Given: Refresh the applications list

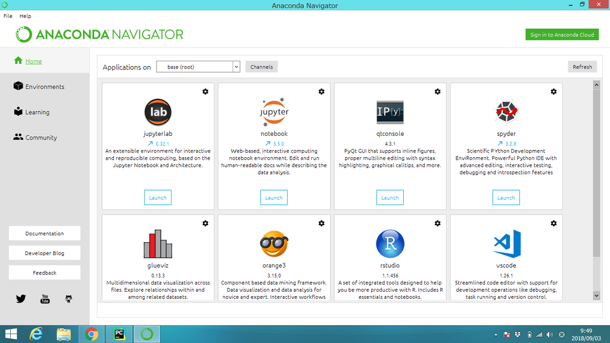Looking at the screenshot, I should 582,67.
